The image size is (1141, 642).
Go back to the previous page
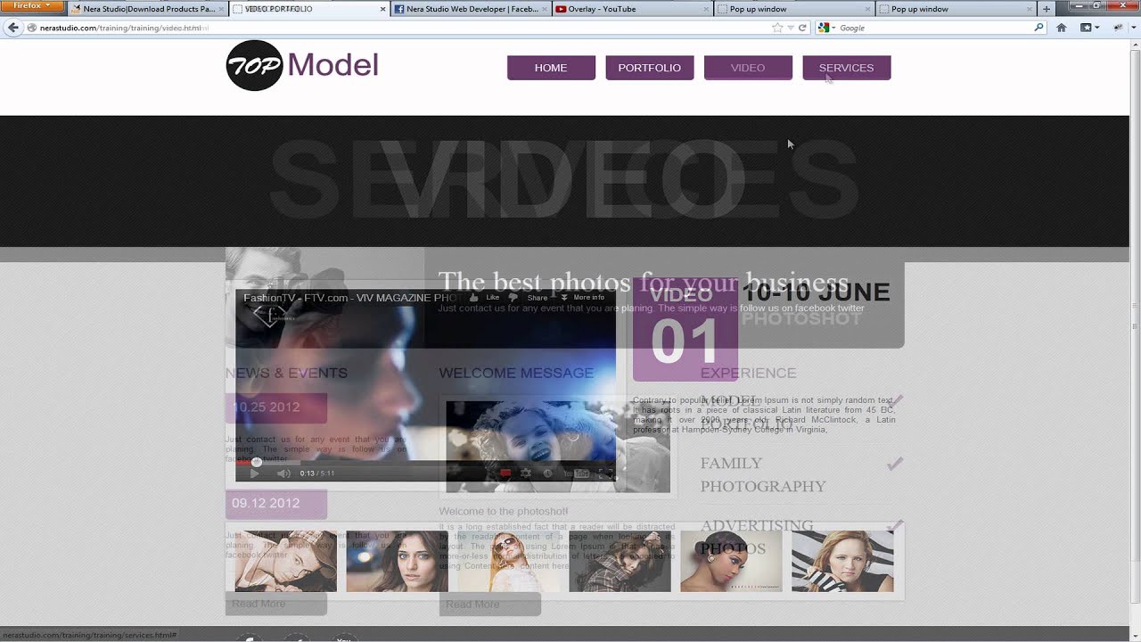(13, 28)
